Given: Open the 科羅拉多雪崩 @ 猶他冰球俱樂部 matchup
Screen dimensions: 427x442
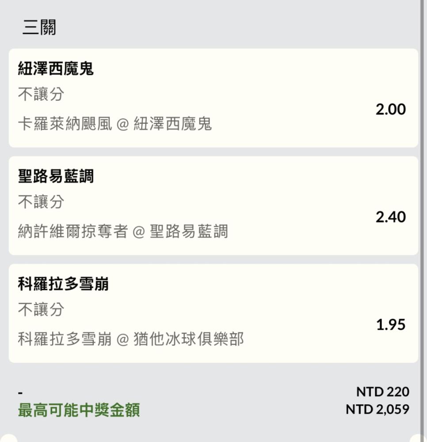Looking at the screenshot, I should pyautogui.click(x=131, y=339).
